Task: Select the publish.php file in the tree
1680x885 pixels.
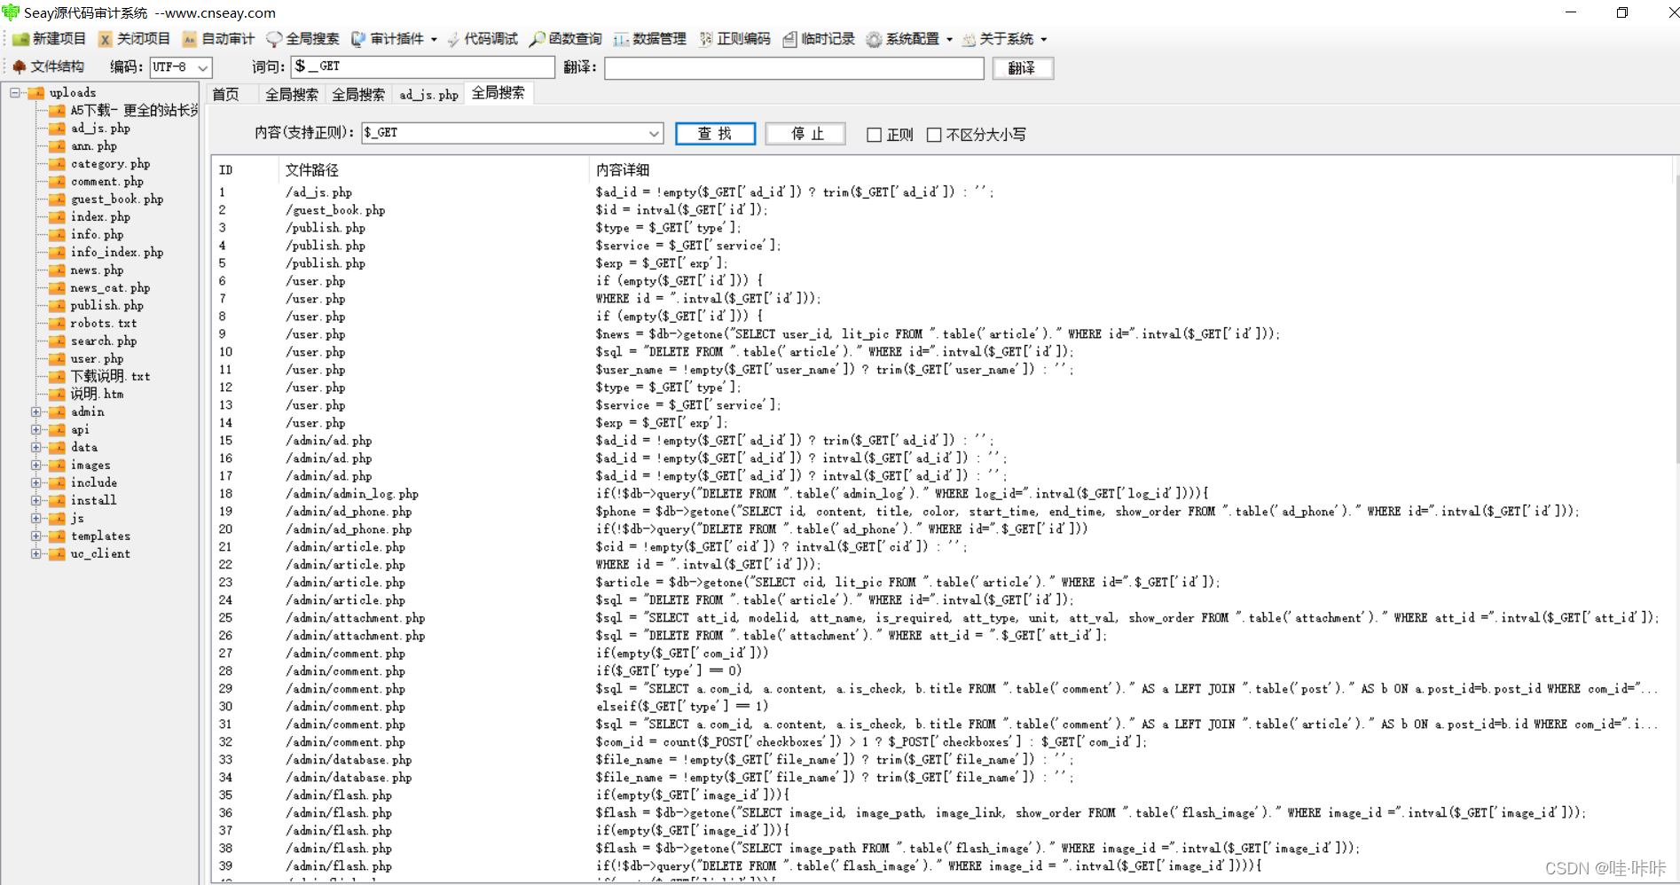Action: [x=106, y=306]
